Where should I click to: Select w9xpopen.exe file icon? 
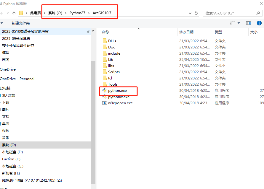click(105, 103)
